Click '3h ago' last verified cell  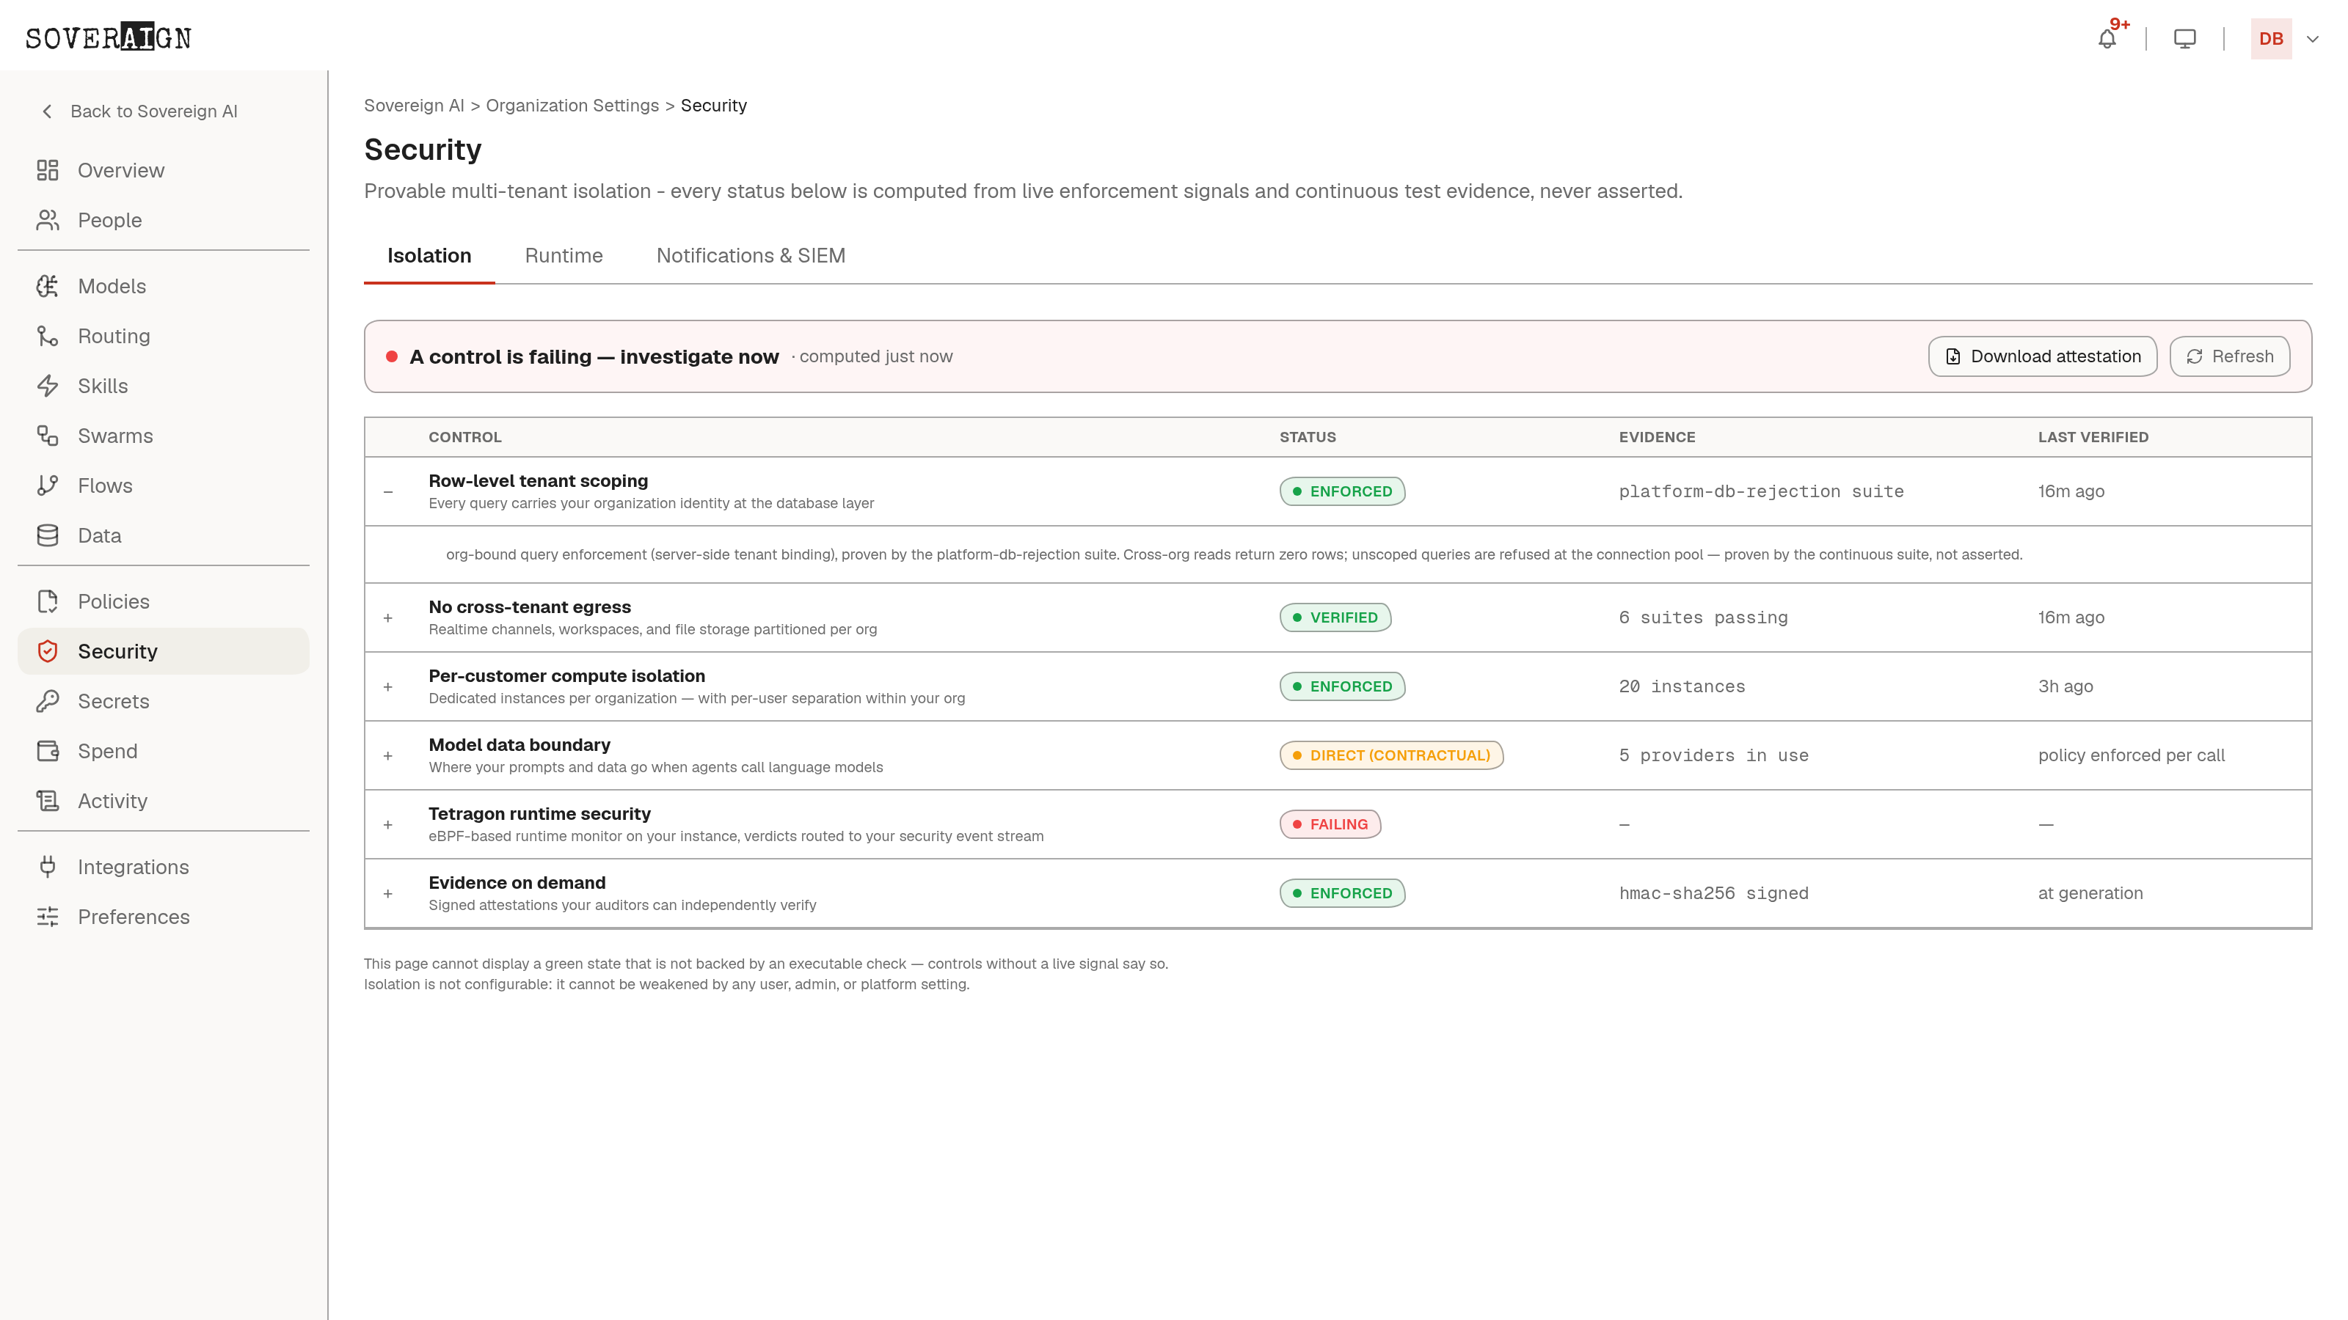[2066, 687]
